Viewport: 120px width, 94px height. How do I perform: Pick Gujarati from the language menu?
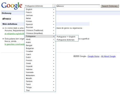(x=40, y=66)
